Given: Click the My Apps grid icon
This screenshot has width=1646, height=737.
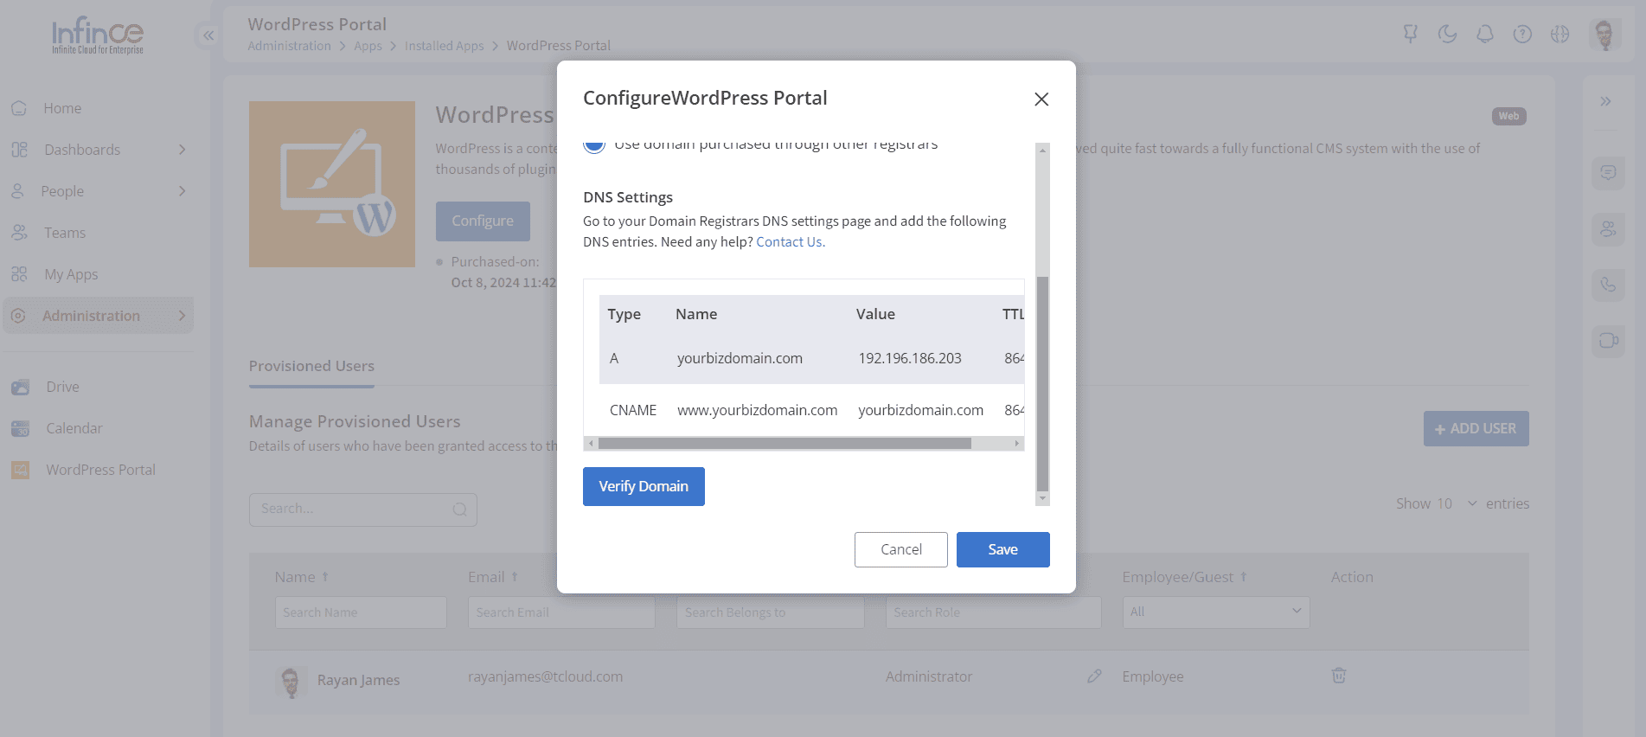Looking at the screenshot, I should point(19,274).
